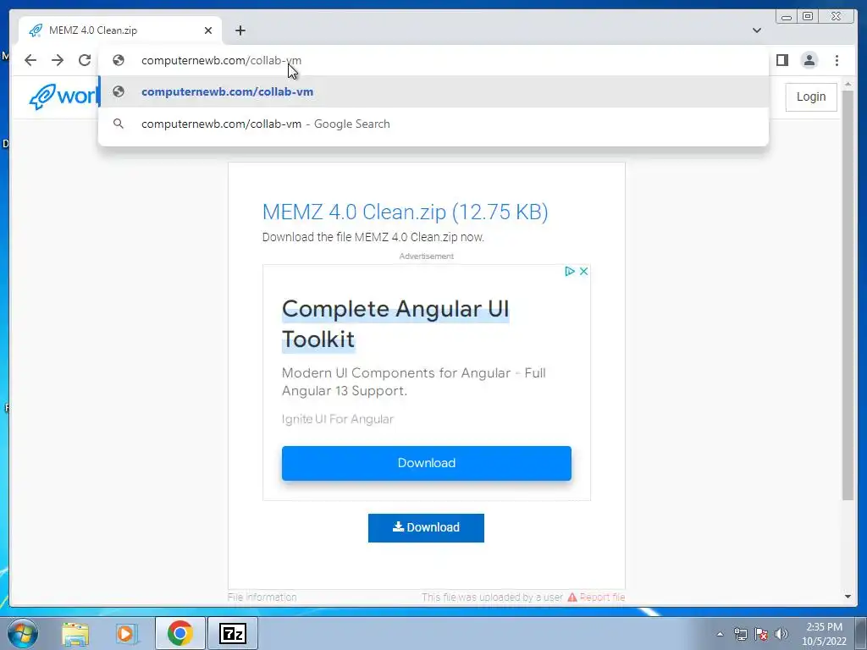Close the advertisement with X icon
867x650 pixels.
click(x=583, y=271)
